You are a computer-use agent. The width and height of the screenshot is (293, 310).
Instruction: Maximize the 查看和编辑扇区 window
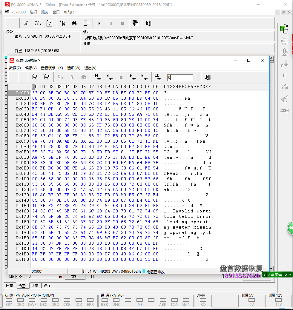point(249,60)
